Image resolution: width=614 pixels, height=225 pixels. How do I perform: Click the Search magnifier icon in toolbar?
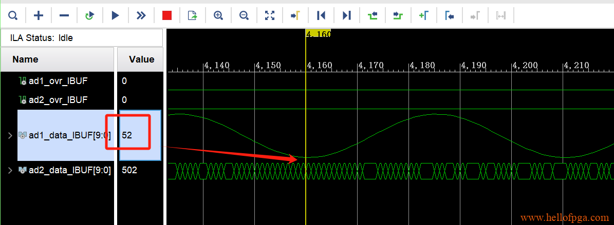click(x=13, y=15)
